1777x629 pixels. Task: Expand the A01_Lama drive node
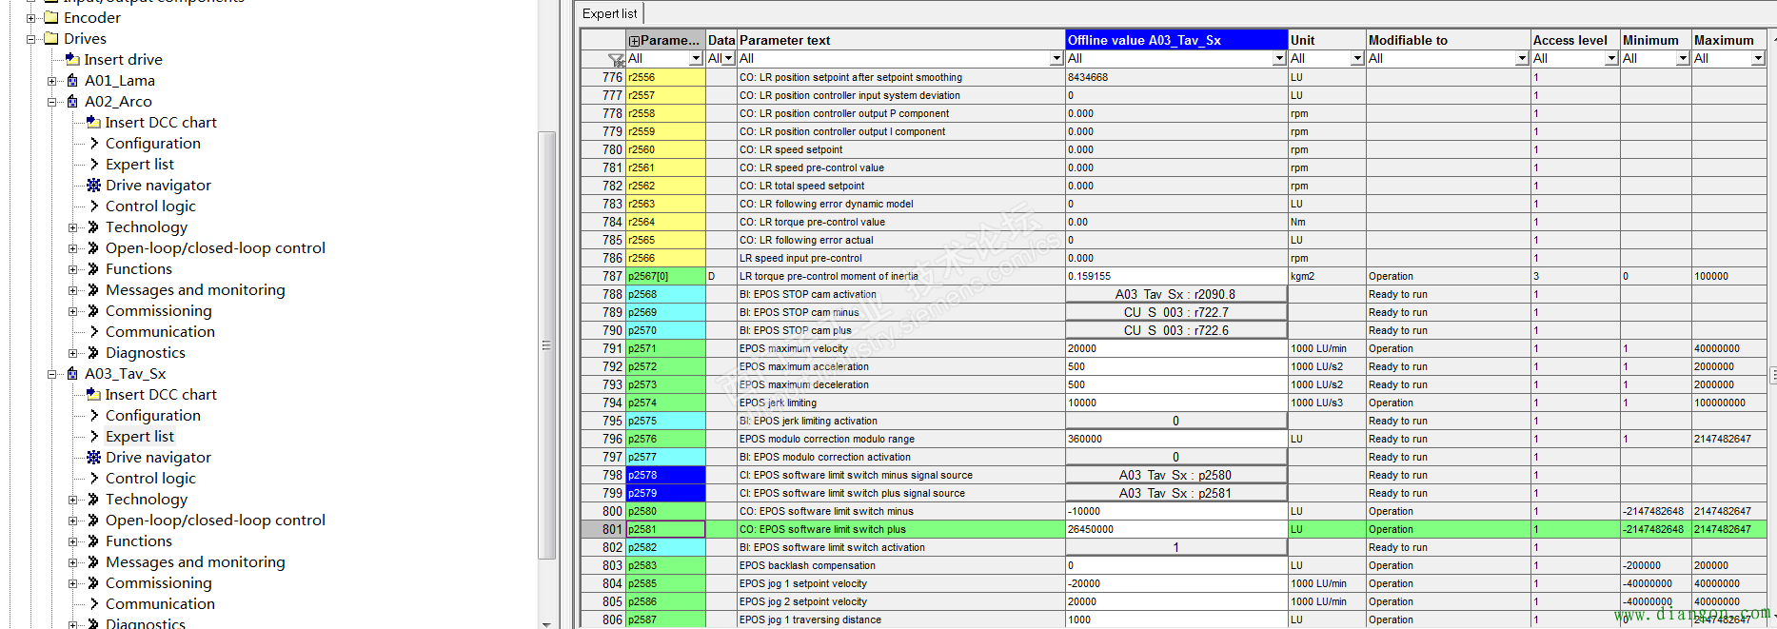click(52, 81)
